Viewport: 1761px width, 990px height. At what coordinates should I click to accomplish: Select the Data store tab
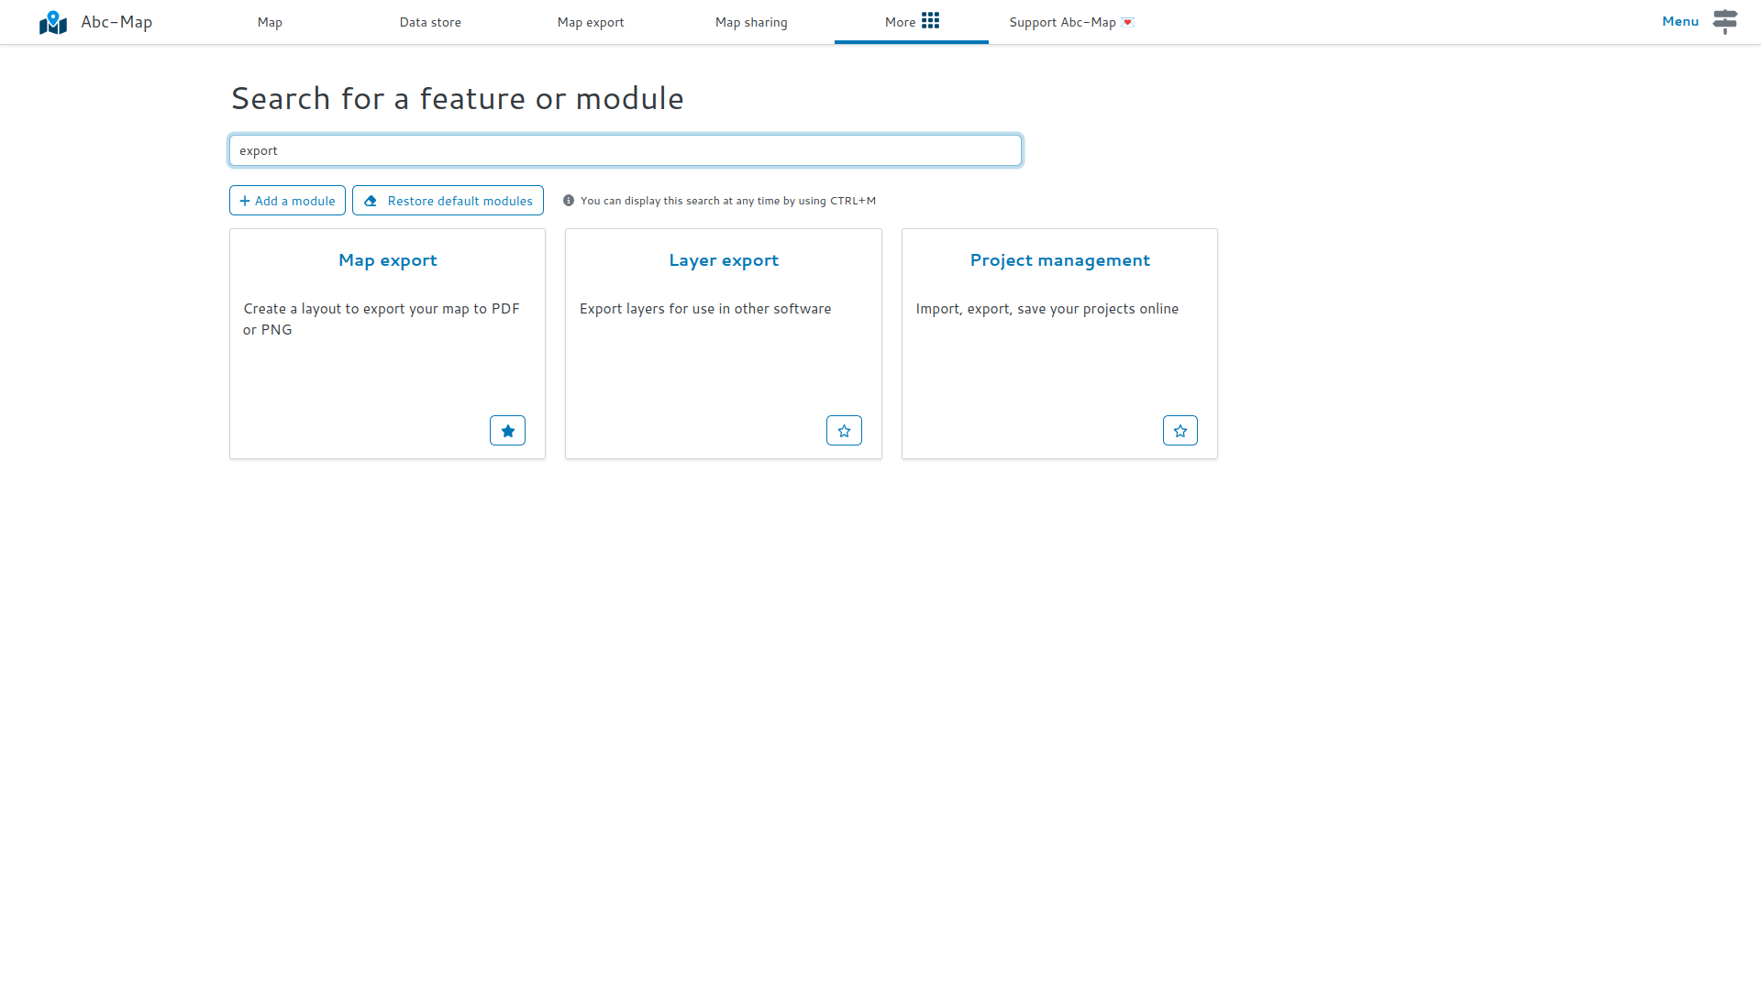429,22
